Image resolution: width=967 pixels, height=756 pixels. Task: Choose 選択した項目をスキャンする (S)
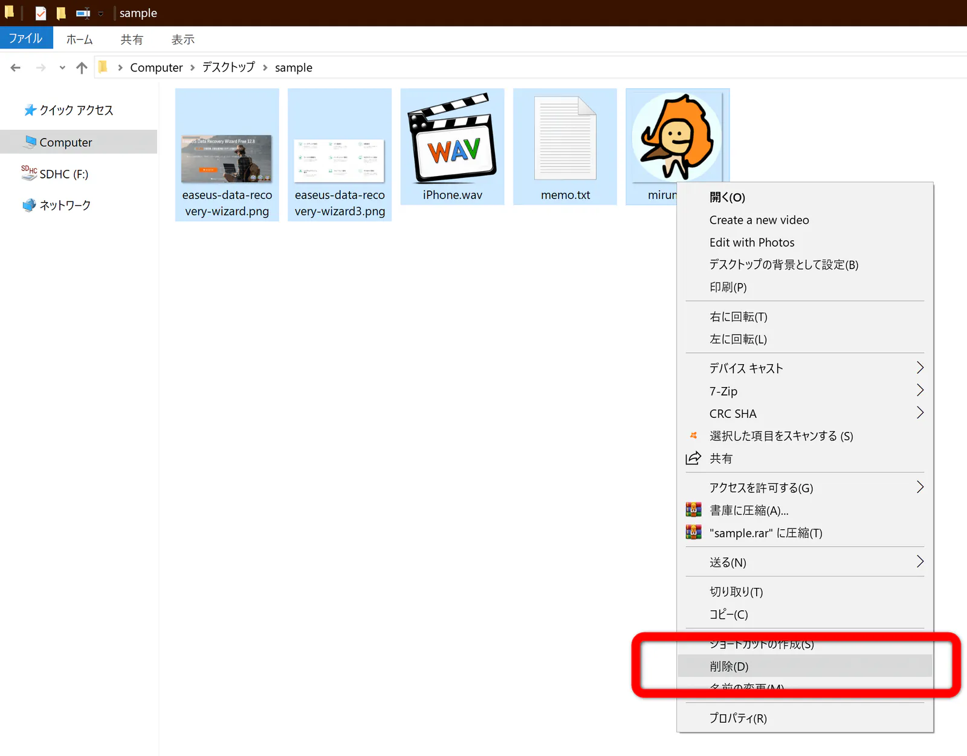click(x=805, y=436)
